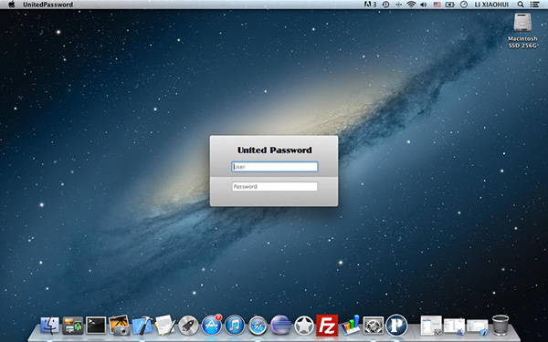548x342 pixels.
Task: Open the Trash in the Dock
Action: coord(501,326)
